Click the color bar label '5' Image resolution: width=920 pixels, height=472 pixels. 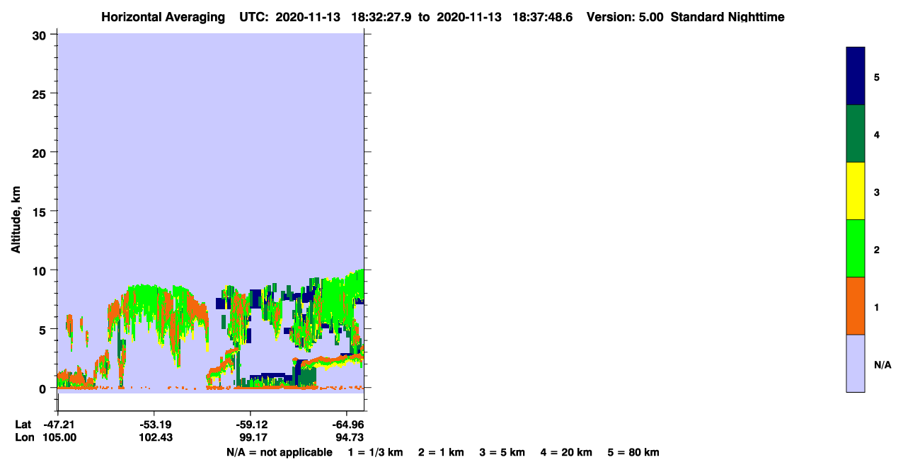(877, 77)
